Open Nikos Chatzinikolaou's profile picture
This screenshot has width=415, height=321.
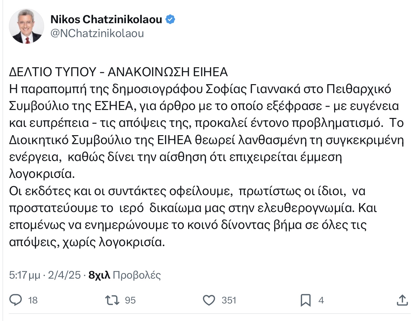click(26, 27)
